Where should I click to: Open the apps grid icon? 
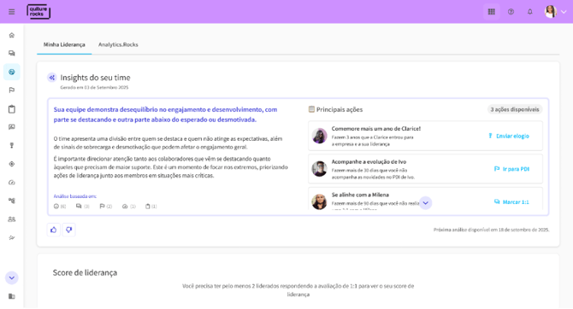tap(492, 12)
